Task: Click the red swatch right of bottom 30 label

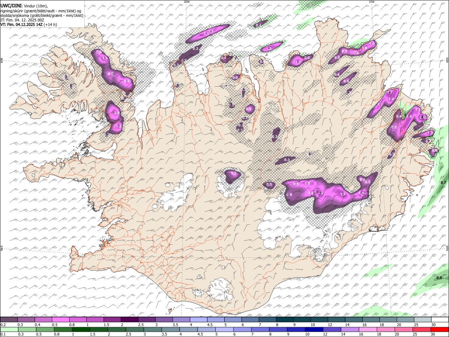Action: click(439, 329)
